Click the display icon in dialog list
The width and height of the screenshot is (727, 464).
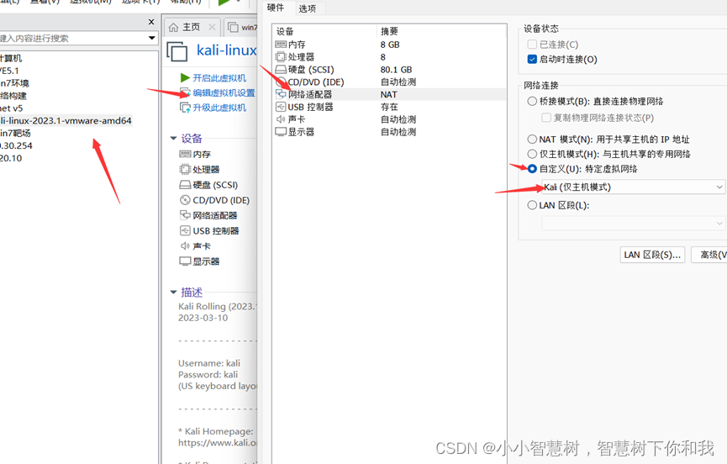pos(281,132)
